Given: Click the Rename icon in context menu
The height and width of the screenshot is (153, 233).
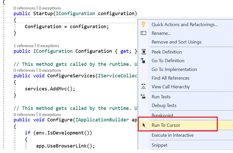Looking at the screenshot, I should (143, 33).
